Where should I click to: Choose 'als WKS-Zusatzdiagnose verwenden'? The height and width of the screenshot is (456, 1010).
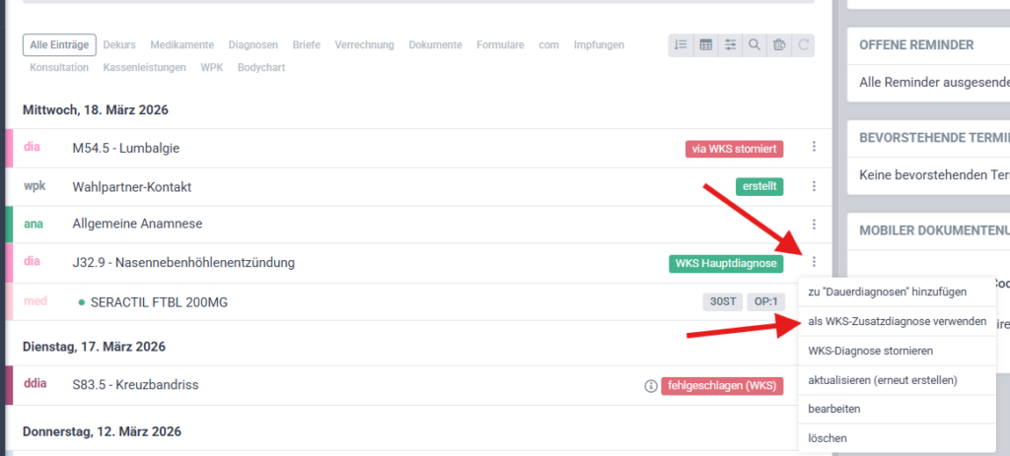click(x=897, y=321)
